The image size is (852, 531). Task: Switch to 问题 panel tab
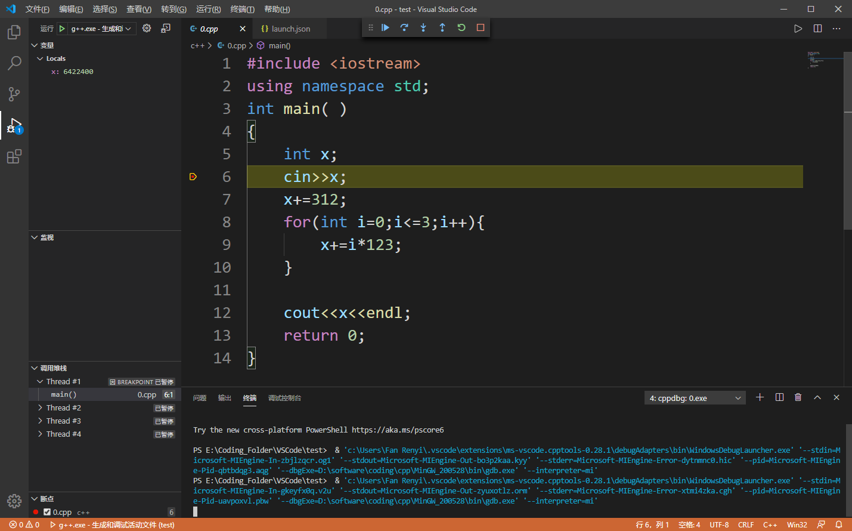click(x=200, y=398)
